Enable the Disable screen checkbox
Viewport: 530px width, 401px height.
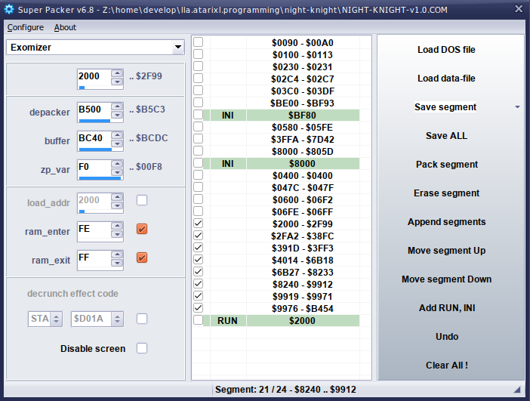click(142, 348)
